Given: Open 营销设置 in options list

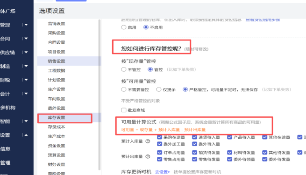Looking at the screenshot, I should [x=57, y=24].
